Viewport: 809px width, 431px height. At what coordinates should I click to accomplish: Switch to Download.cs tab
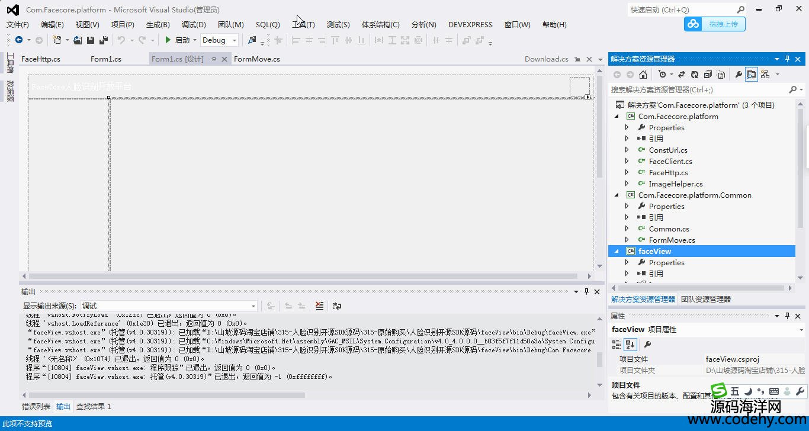(x=546, y=59)
